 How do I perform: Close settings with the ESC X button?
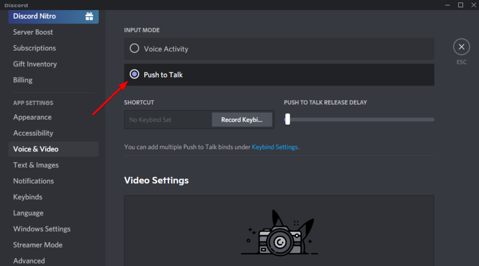coord(461,47)
